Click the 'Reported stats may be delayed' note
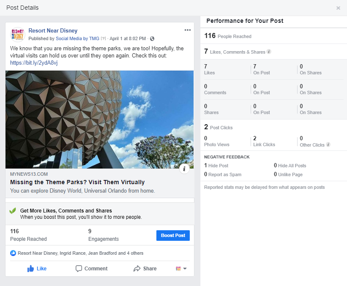Image resolution: width=347 pixels, height=286 pixels. click(x=265, y=187)
